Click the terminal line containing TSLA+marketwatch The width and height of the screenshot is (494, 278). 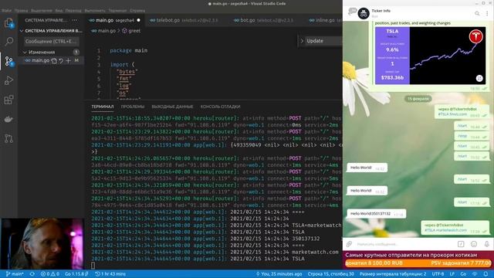[x=216, y=225]
